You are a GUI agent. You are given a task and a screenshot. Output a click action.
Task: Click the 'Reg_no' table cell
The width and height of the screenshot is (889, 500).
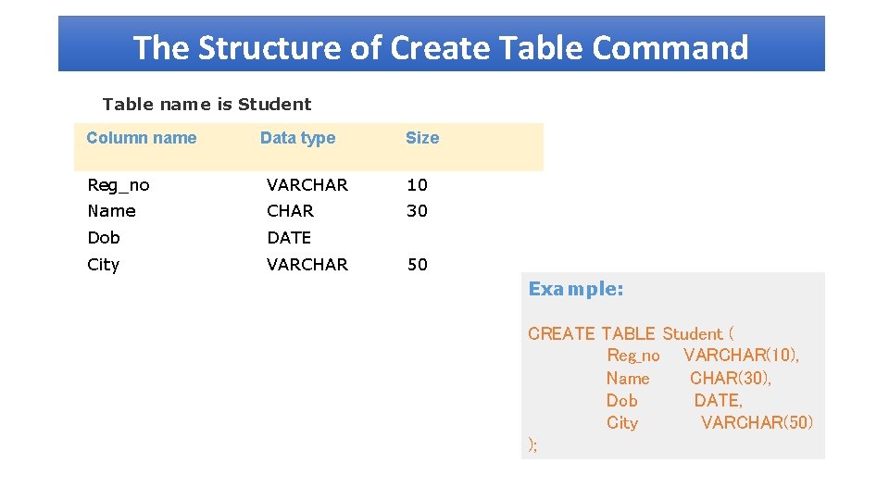point(119,185)
